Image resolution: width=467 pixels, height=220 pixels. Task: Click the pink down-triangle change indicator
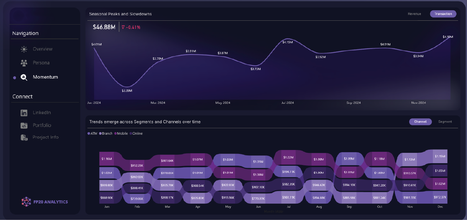click(x=123, y=27)
